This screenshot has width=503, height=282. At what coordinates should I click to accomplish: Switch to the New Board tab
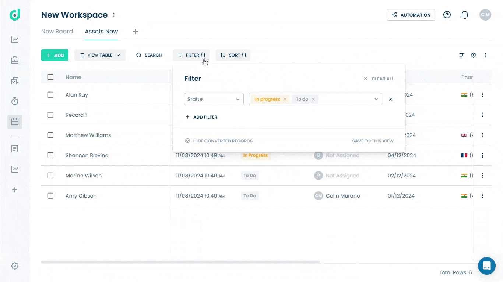click(57, 32)
